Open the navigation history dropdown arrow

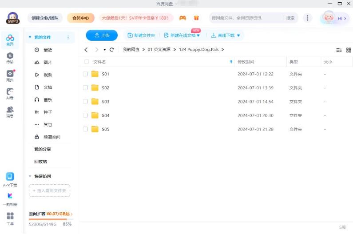coord(104,50)
